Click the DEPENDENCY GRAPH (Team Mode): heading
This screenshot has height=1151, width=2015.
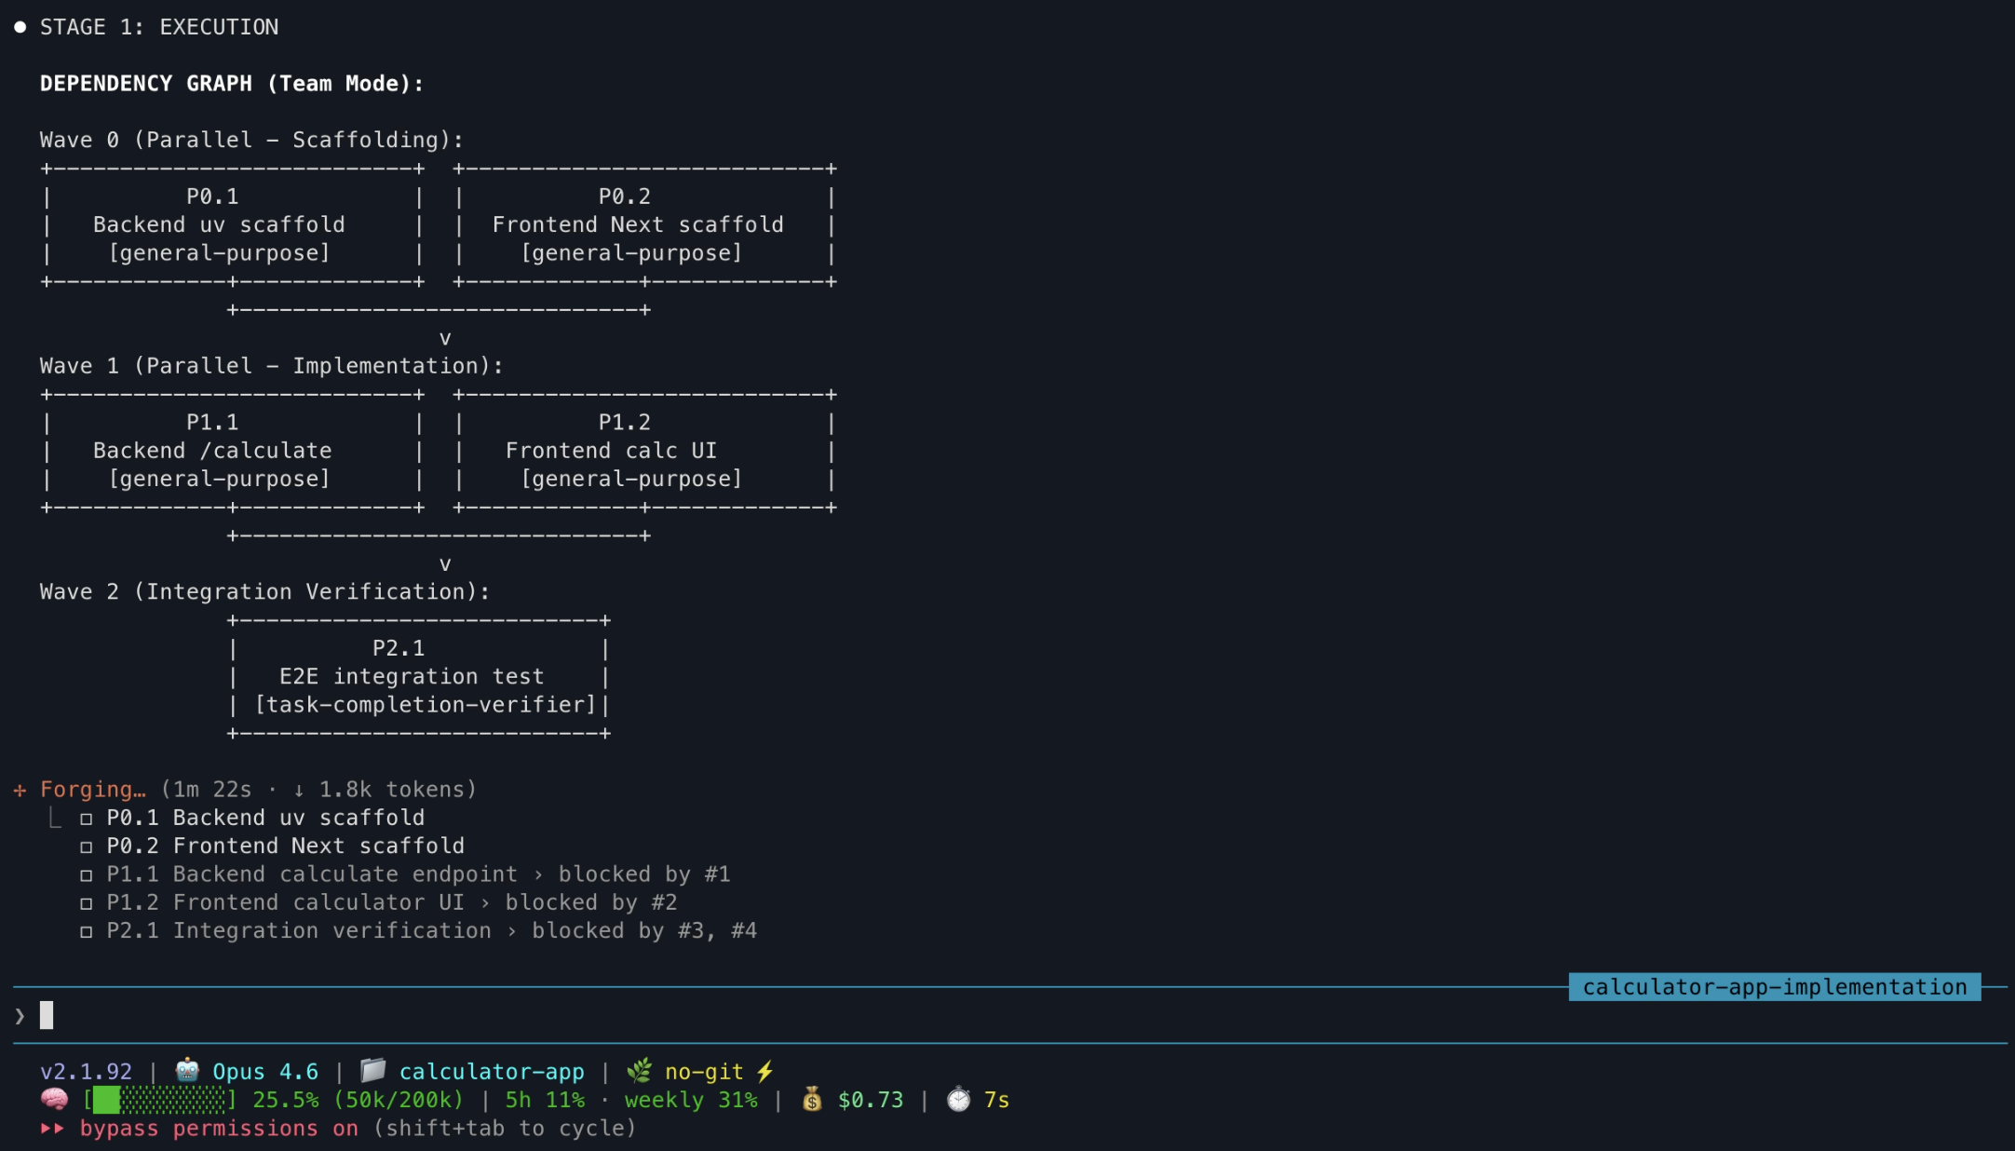point(232,84)
